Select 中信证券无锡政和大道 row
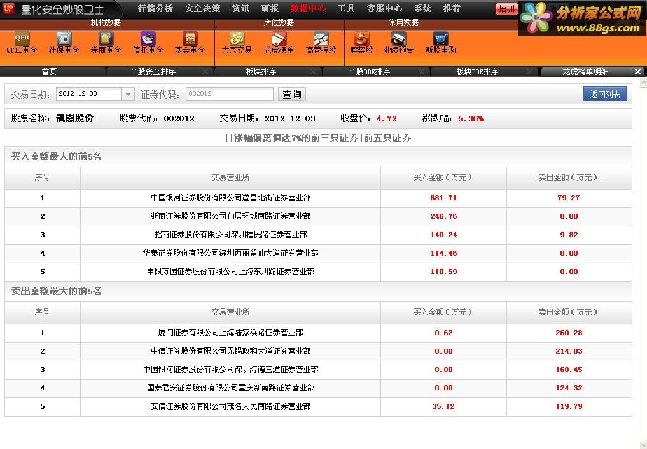The image size is (647, 449). pos(318,351)
